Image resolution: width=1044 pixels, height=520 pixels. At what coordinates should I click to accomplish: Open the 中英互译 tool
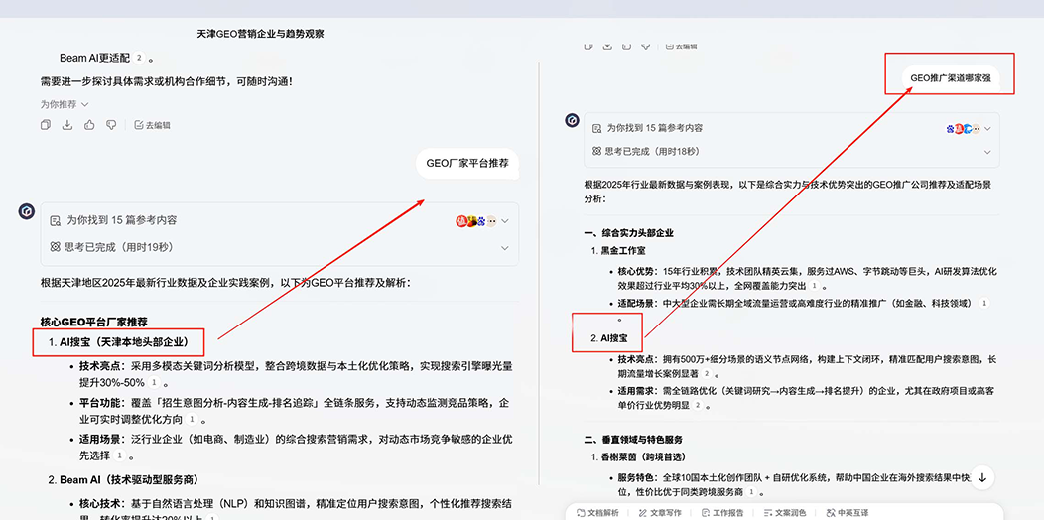[x=848, y=513]
